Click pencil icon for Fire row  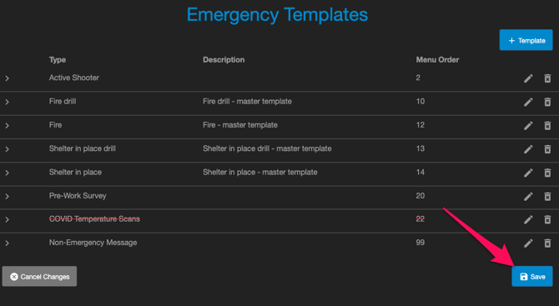528,126
